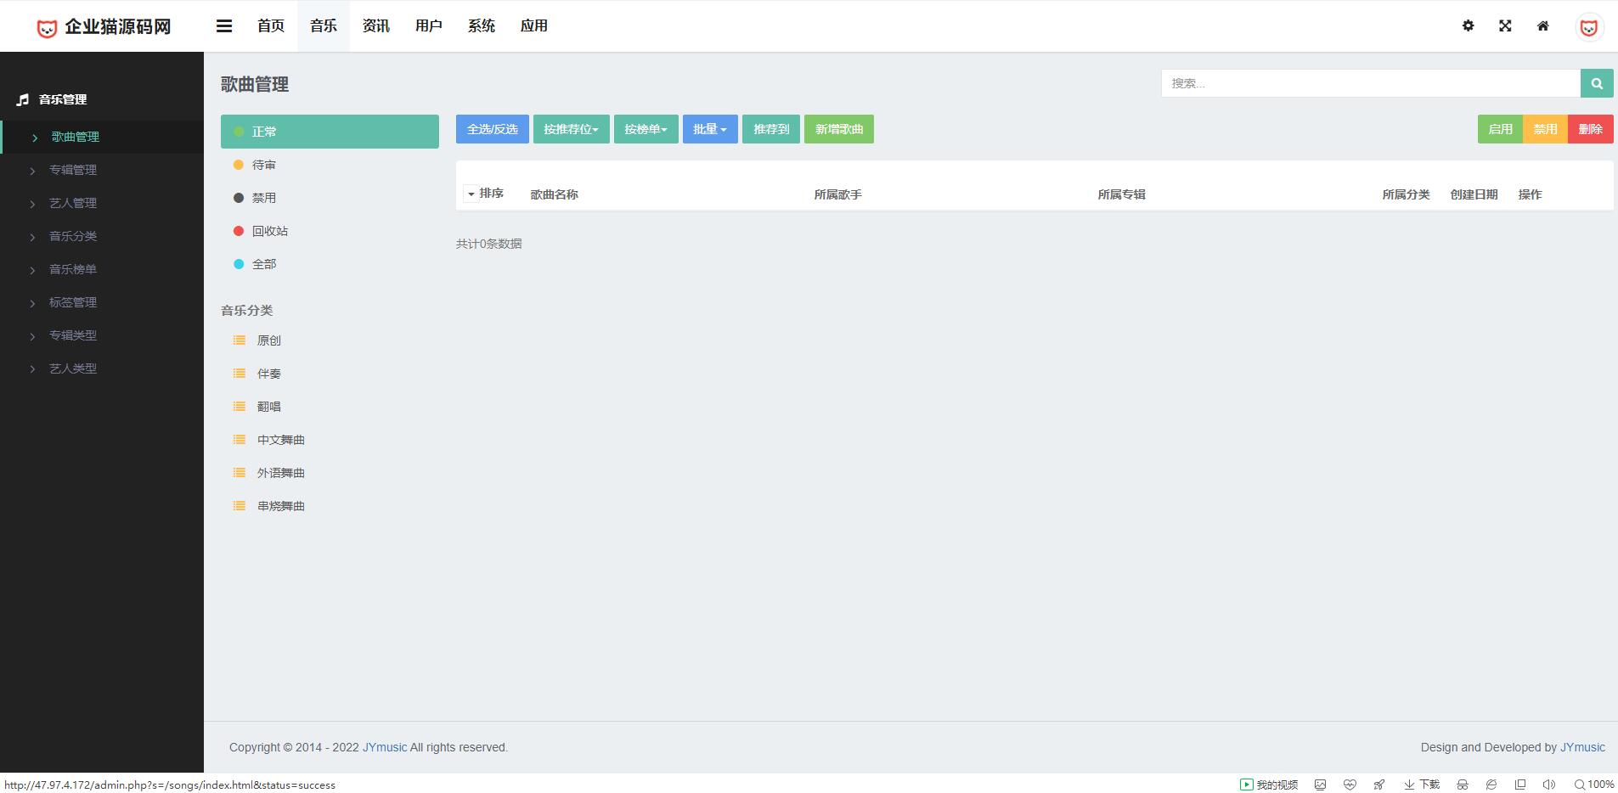Open 应用 top menu
Viewport: 1618px width, 793px height.
coord(534,26)
